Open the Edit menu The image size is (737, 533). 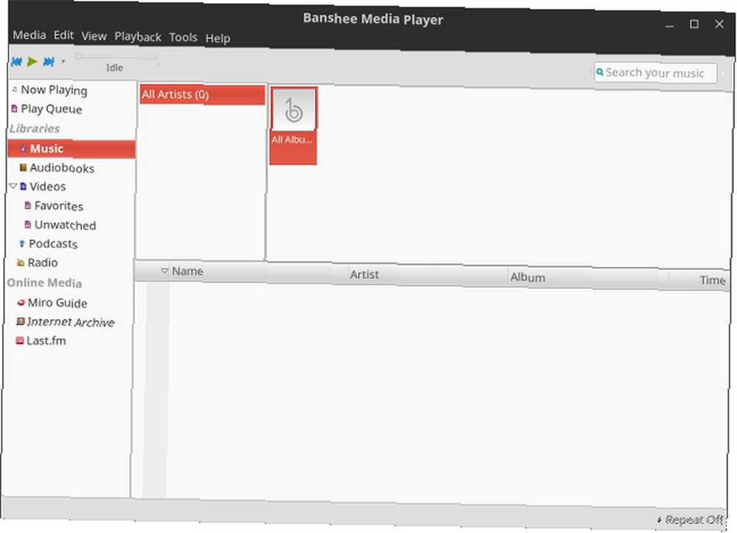tap(63, 35)
